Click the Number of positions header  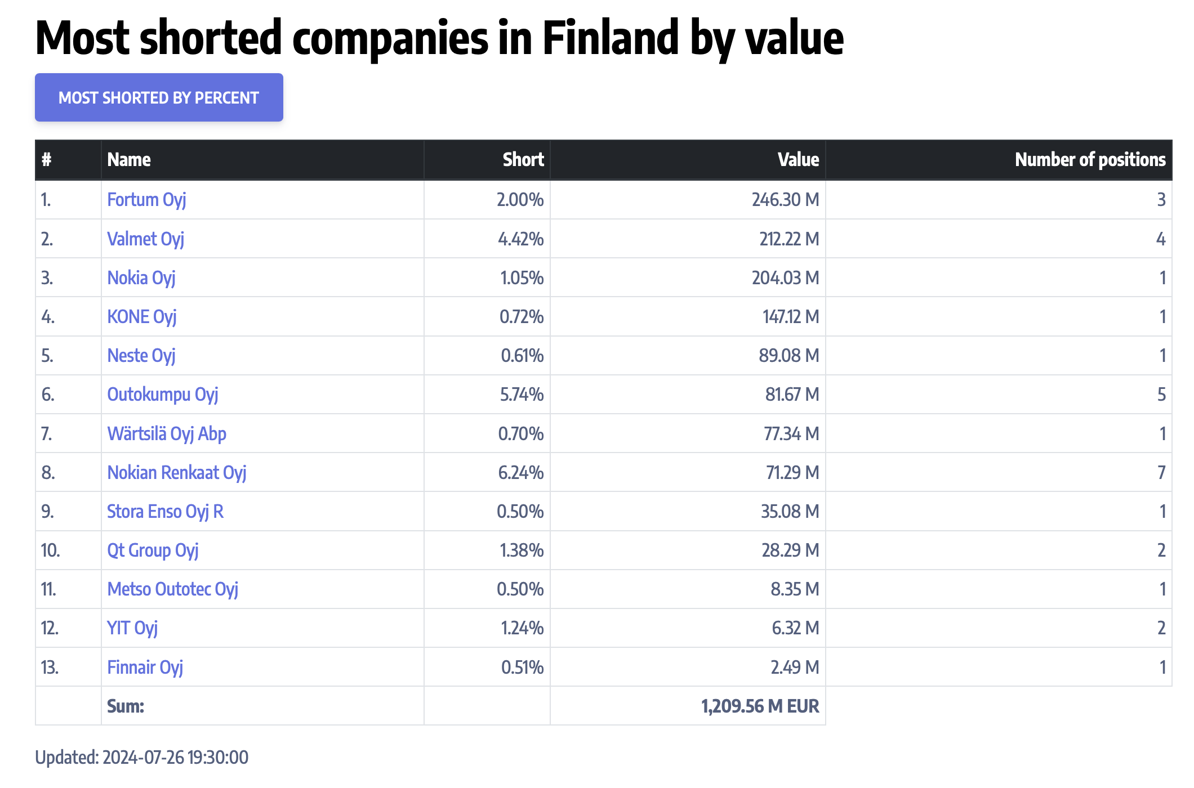(x=1089, y=160)
